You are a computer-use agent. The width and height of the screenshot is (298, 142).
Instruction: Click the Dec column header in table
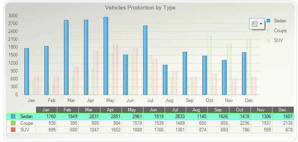tap(283, 110)
